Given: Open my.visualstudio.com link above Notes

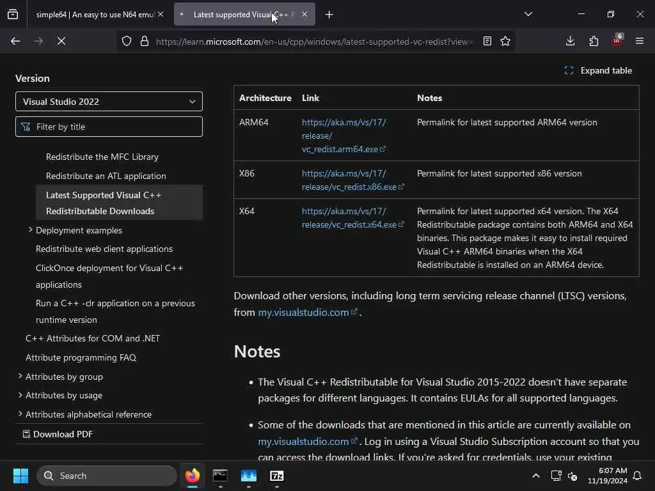Looking at the screenshot, I should tap(308, 312).
